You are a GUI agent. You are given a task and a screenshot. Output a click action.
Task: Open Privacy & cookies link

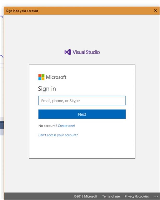(x=137, y=196)
